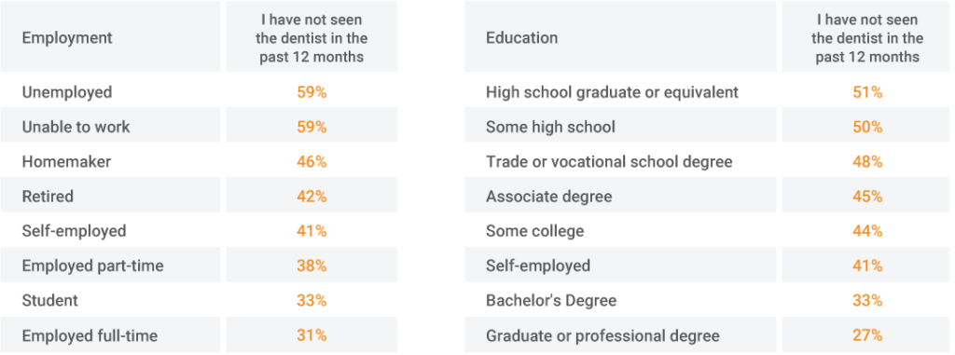Click the Education column header

521,38
